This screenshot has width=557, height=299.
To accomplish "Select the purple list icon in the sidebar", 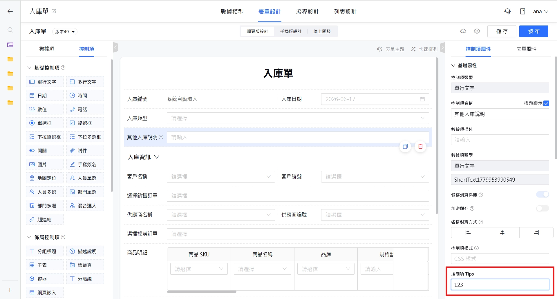I will pos(10,45).
